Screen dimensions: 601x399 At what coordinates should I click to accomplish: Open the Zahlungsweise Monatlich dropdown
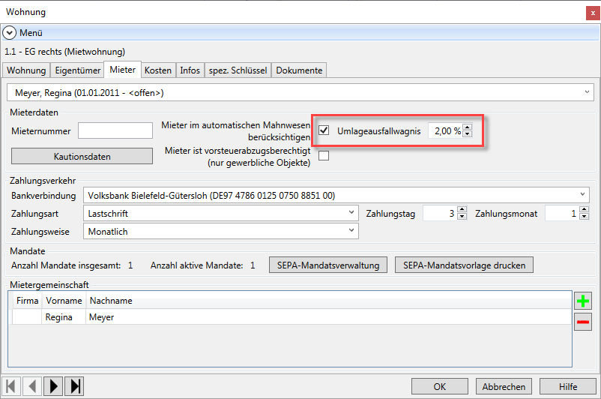click(x=220, y=232)
